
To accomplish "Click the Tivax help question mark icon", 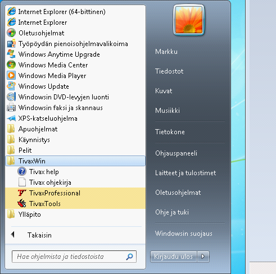I will click(x=22, y=171).
